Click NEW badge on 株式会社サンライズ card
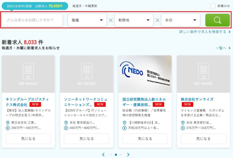 (187, 104)
